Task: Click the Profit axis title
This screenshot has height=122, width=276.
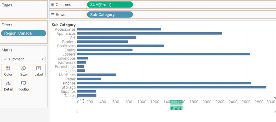Action: [176, 108]
